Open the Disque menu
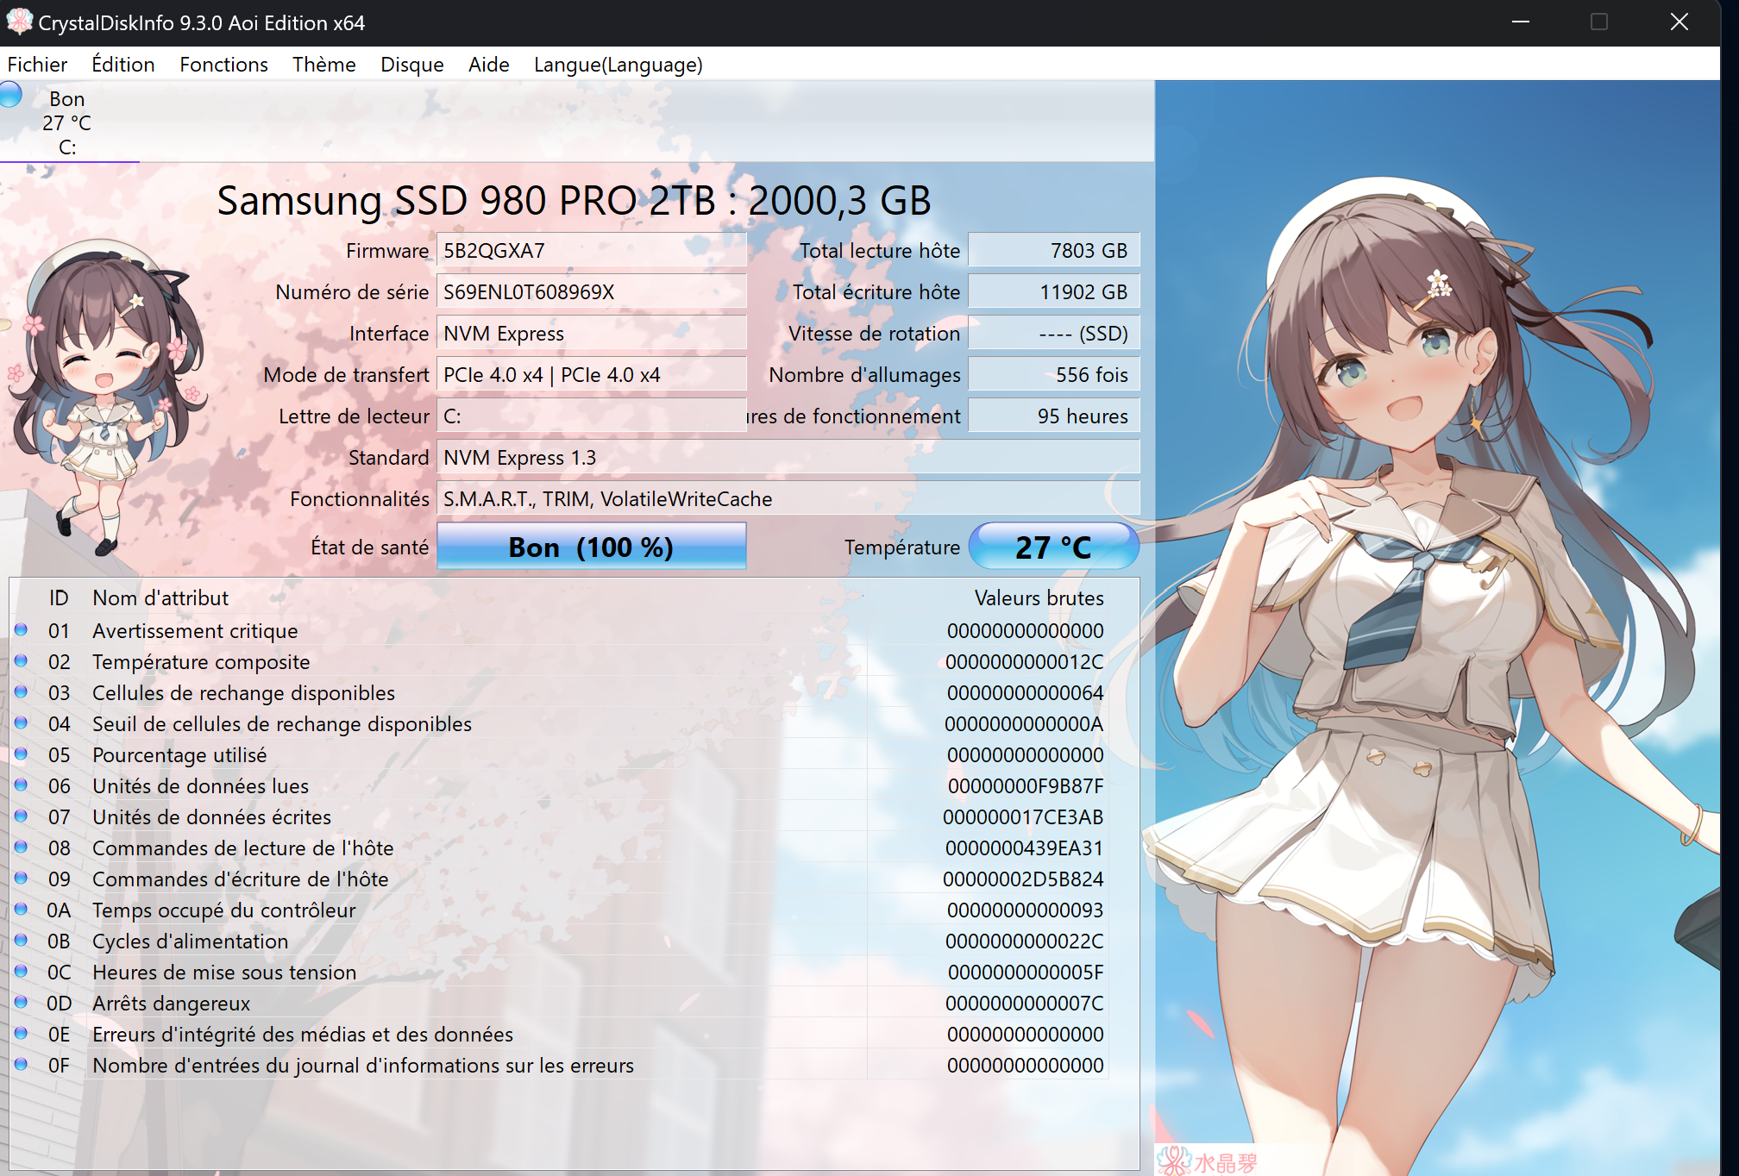 [x=411, y=65]
